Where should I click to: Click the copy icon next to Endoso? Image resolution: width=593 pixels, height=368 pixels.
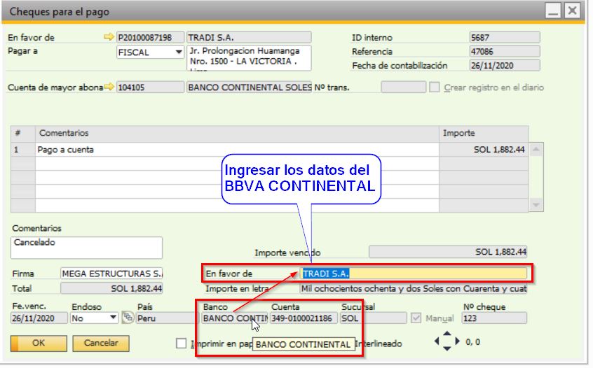pos(128,318)
